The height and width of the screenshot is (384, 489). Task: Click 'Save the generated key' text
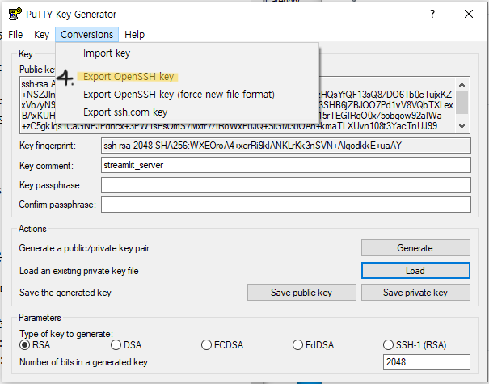coord(65,293)
